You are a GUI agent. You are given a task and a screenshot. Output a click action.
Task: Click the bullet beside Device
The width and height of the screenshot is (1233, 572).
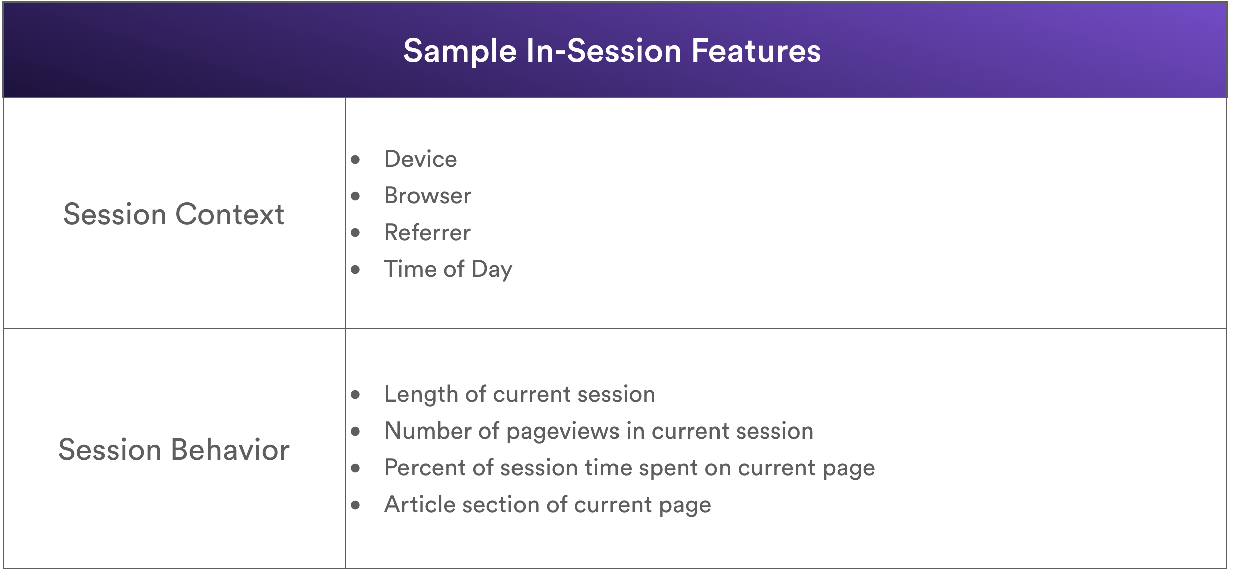(356, 160)
